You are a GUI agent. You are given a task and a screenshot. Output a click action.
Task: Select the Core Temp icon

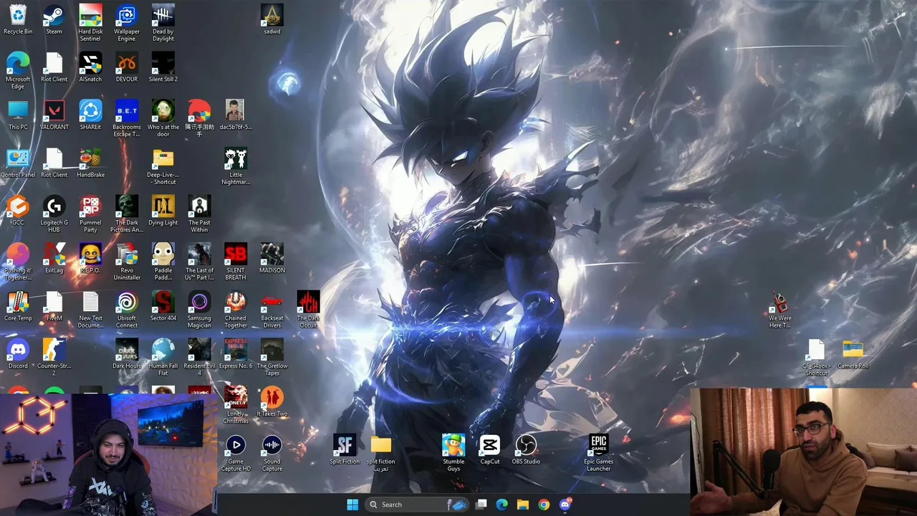pos(18,307)
